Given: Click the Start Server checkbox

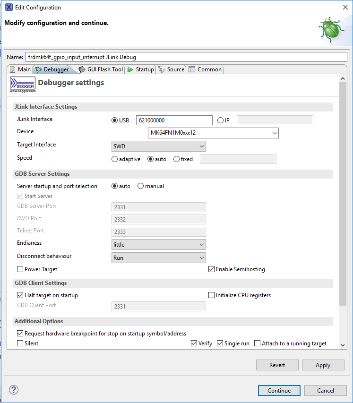Looking at the screenshot, I should (20, 196).
